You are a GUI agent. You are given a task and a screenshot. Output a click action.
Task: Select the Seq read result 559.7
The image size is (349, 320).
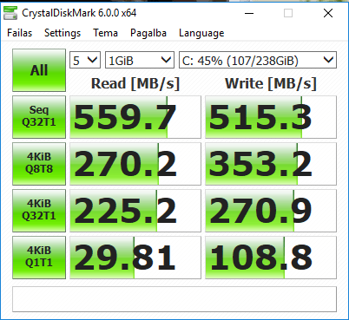[x=135, y=117]
